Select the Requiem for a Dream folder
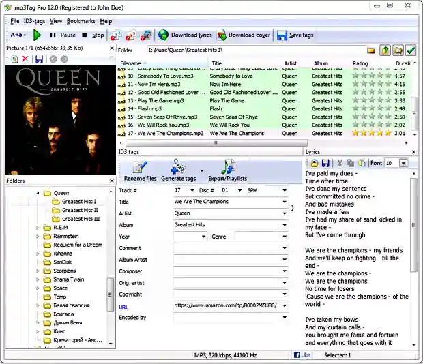 coord(78,245)
